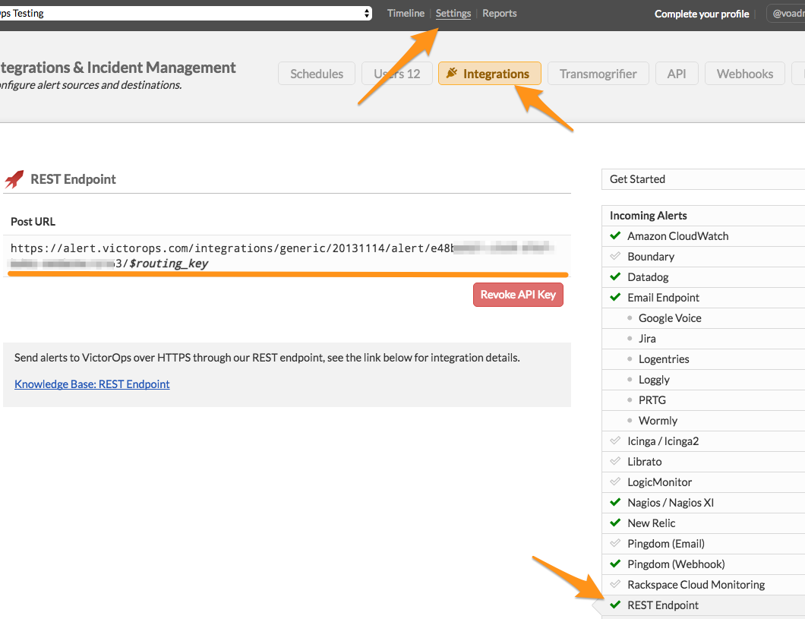Select Email Endpoint integration
The height and width of the screenshot is (619, 805).
703,298
